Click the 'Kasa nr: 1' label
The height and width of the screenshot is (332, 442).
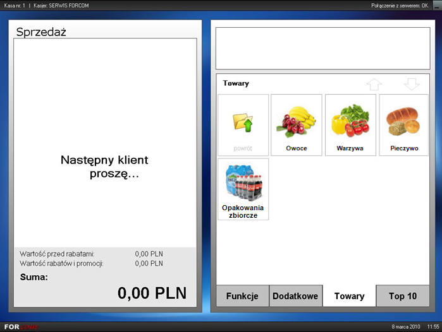(x=15, y=6)
